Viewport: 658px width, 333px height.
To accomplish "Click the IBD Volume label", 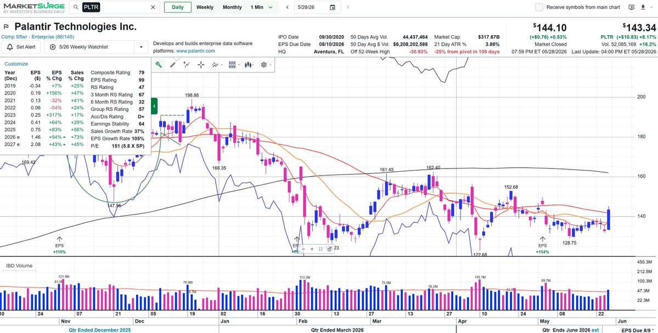I will (x=19, y=266).
